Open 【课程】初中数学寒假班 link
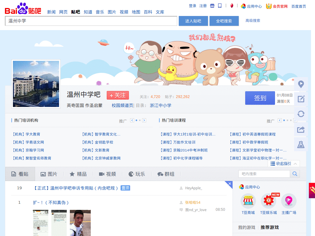 (249, 142)
